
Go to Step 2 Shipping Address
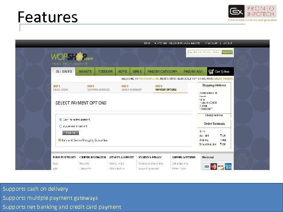99,88
